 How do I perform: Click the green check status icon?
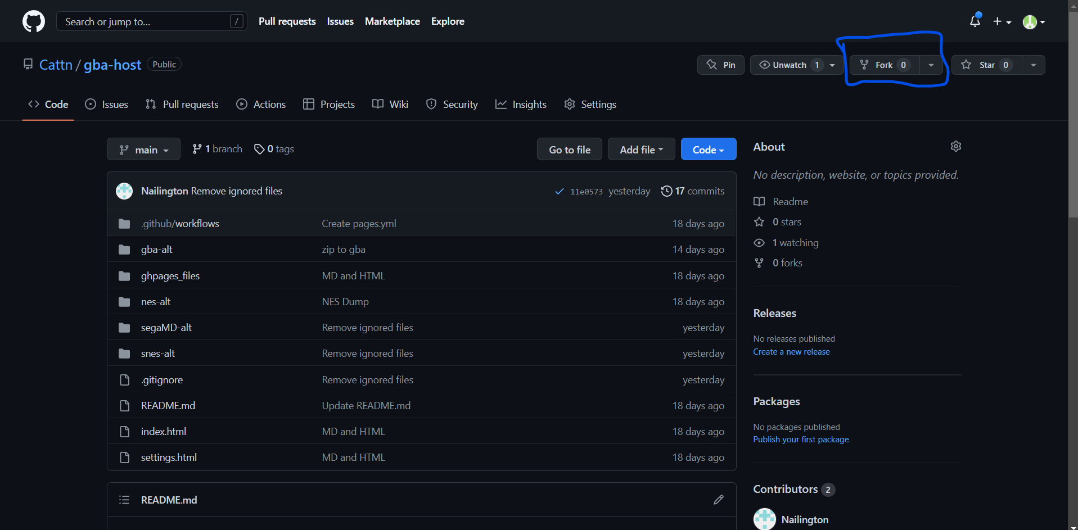[x=559, y=191]
